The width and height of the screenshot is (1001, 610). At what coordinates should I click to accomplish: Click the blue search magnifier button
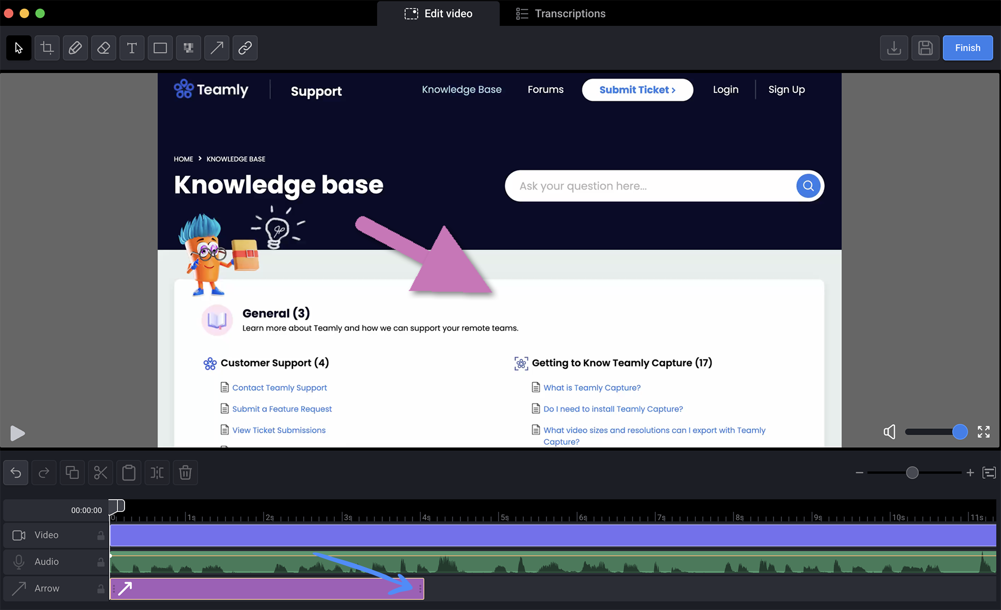[808, 186]
